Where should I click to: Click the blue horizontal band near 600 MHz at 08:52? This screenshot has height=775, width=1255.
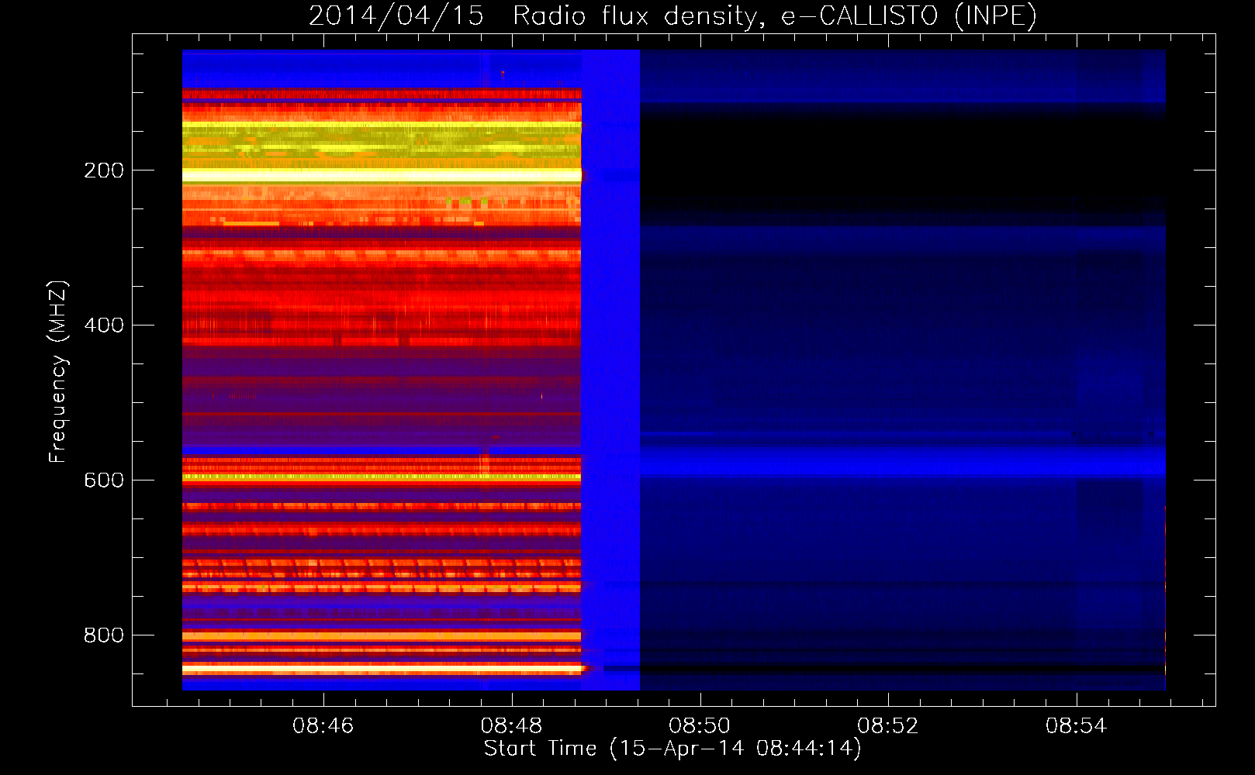click(x=888, y=463)
